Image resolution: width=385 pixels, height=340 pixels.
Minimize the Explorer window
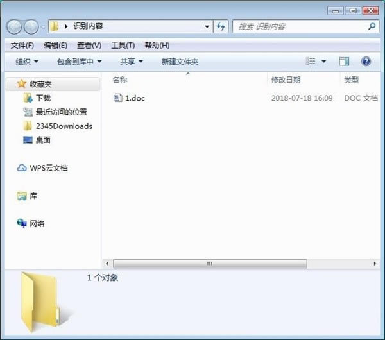335,11
